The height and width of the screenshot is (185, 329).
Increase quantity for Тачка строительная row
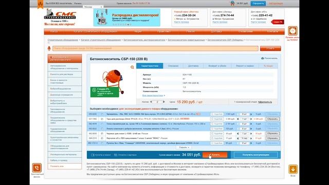point(251,124)
